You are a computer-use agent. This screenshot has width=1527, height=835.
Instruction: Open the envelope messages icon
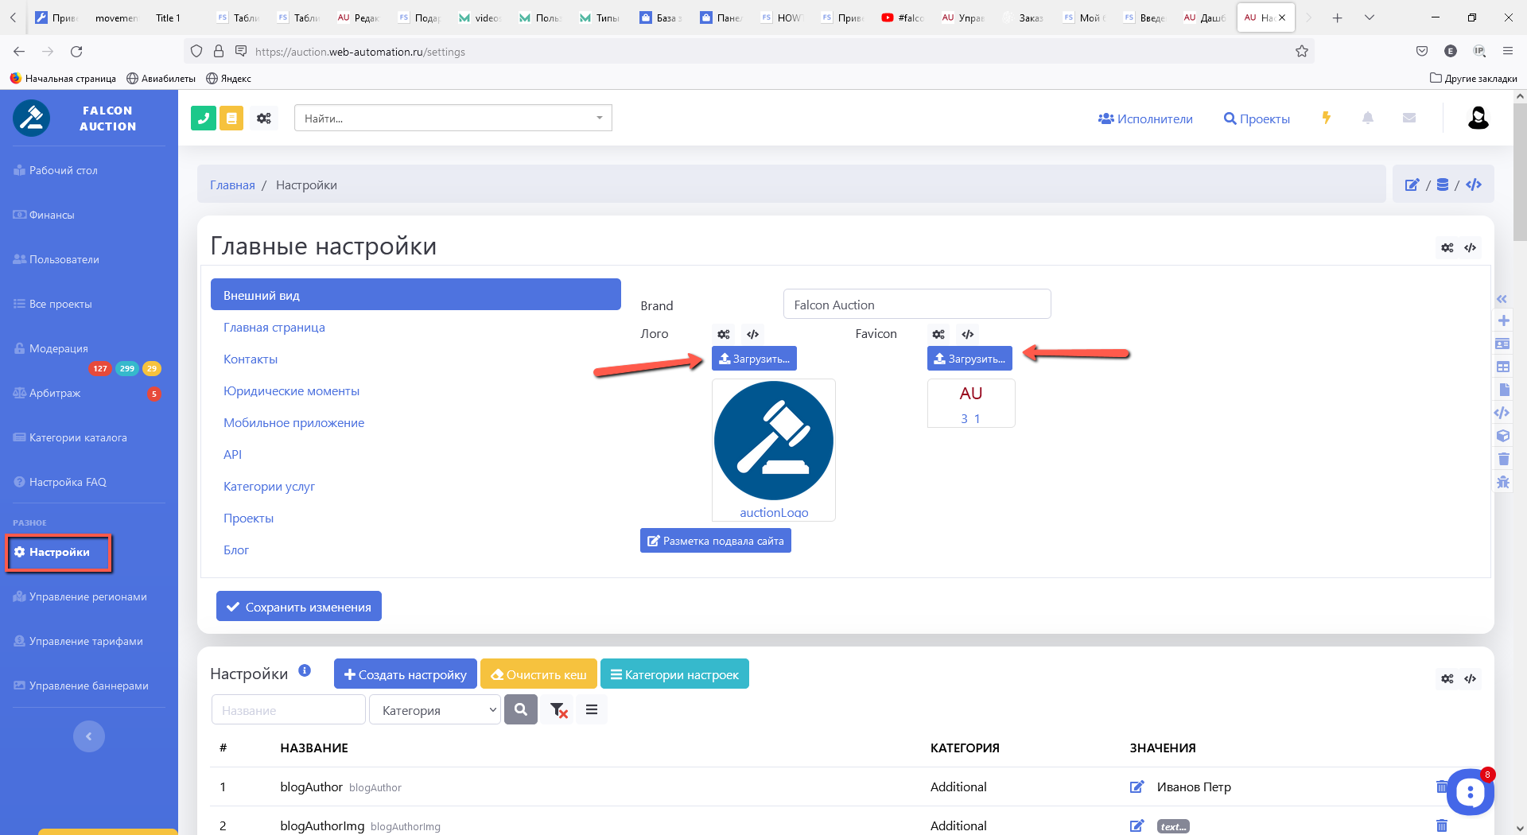pyautogui.click(x=1408, y=118)
